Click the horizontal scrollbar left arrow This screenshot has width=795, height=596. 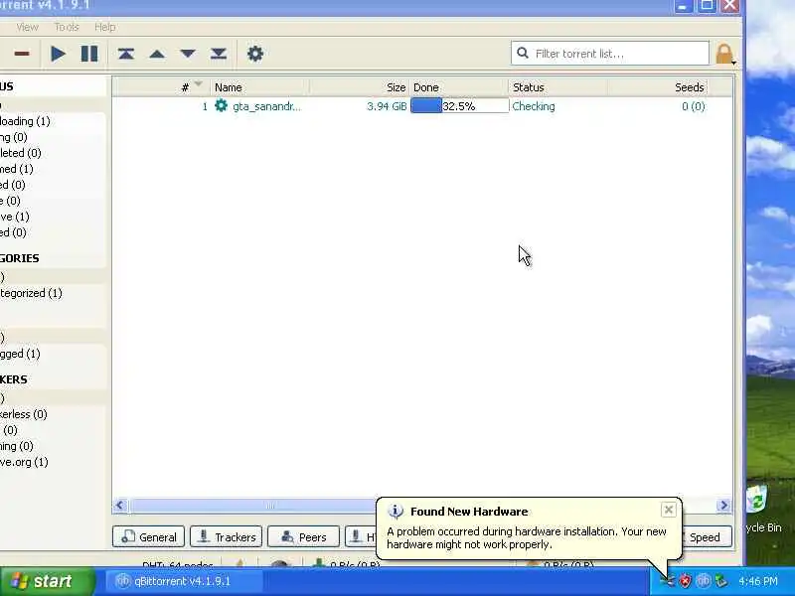tap(120, 506)
